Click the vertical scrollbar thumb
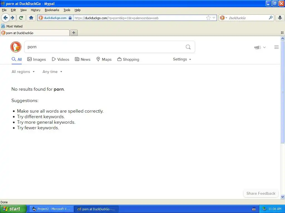 tap(282, 92)
